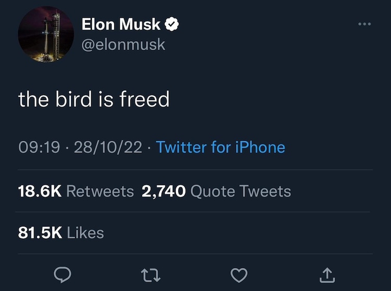View the 18.6K Retweets list
Viewport: 391px width, 291px height.
pyautogui.click(x=76, y=191)
